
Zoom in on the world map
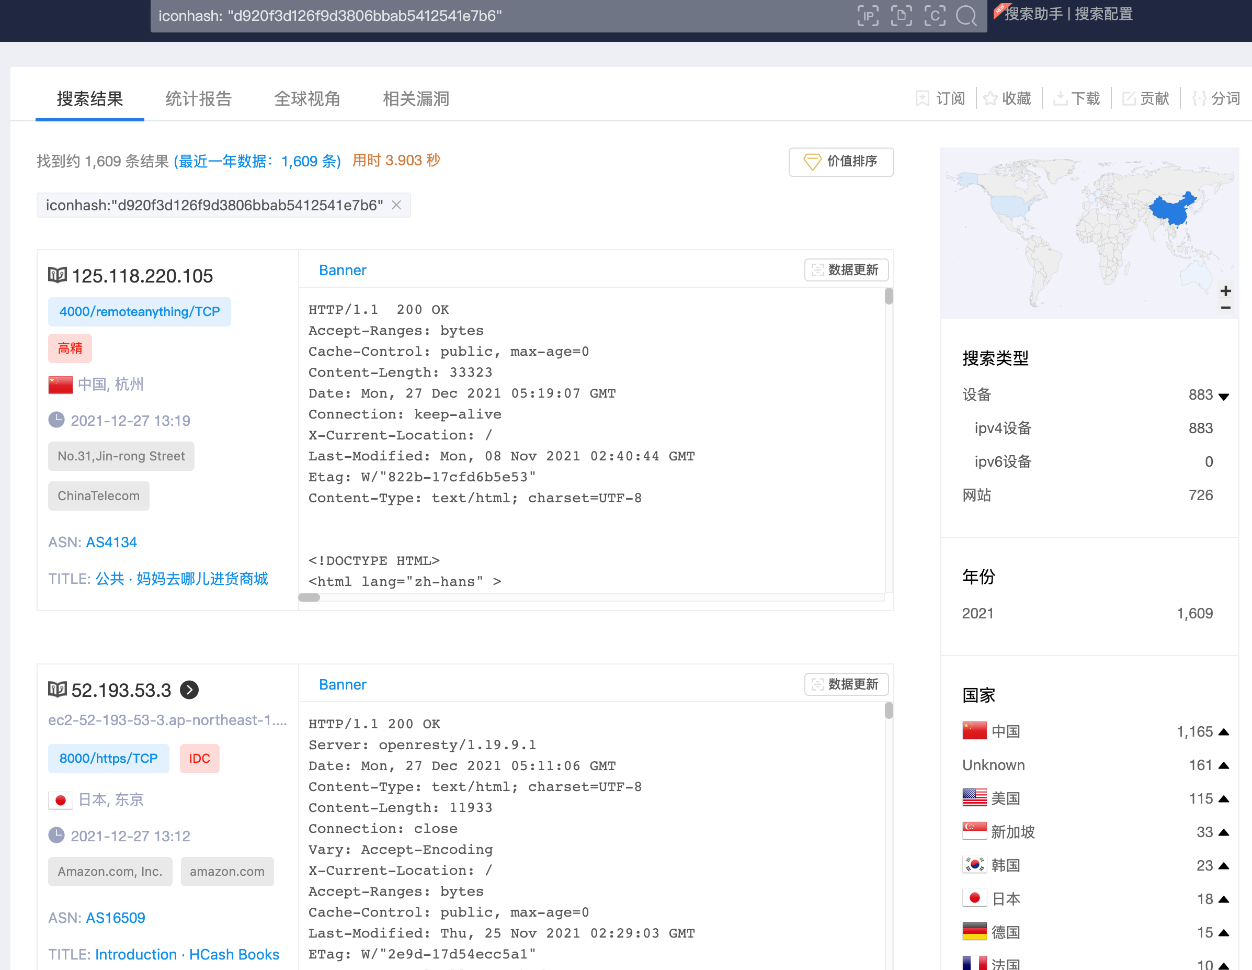(1226, 291)
